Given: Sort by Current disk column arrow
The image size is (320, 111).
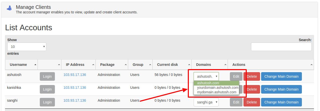Looking at the screenshot, I should [189, 65].
